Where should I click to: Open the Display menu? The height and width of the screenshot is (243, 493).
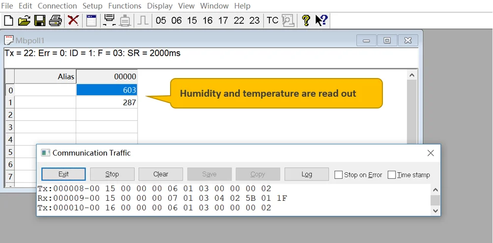click(x=160, y=6)
